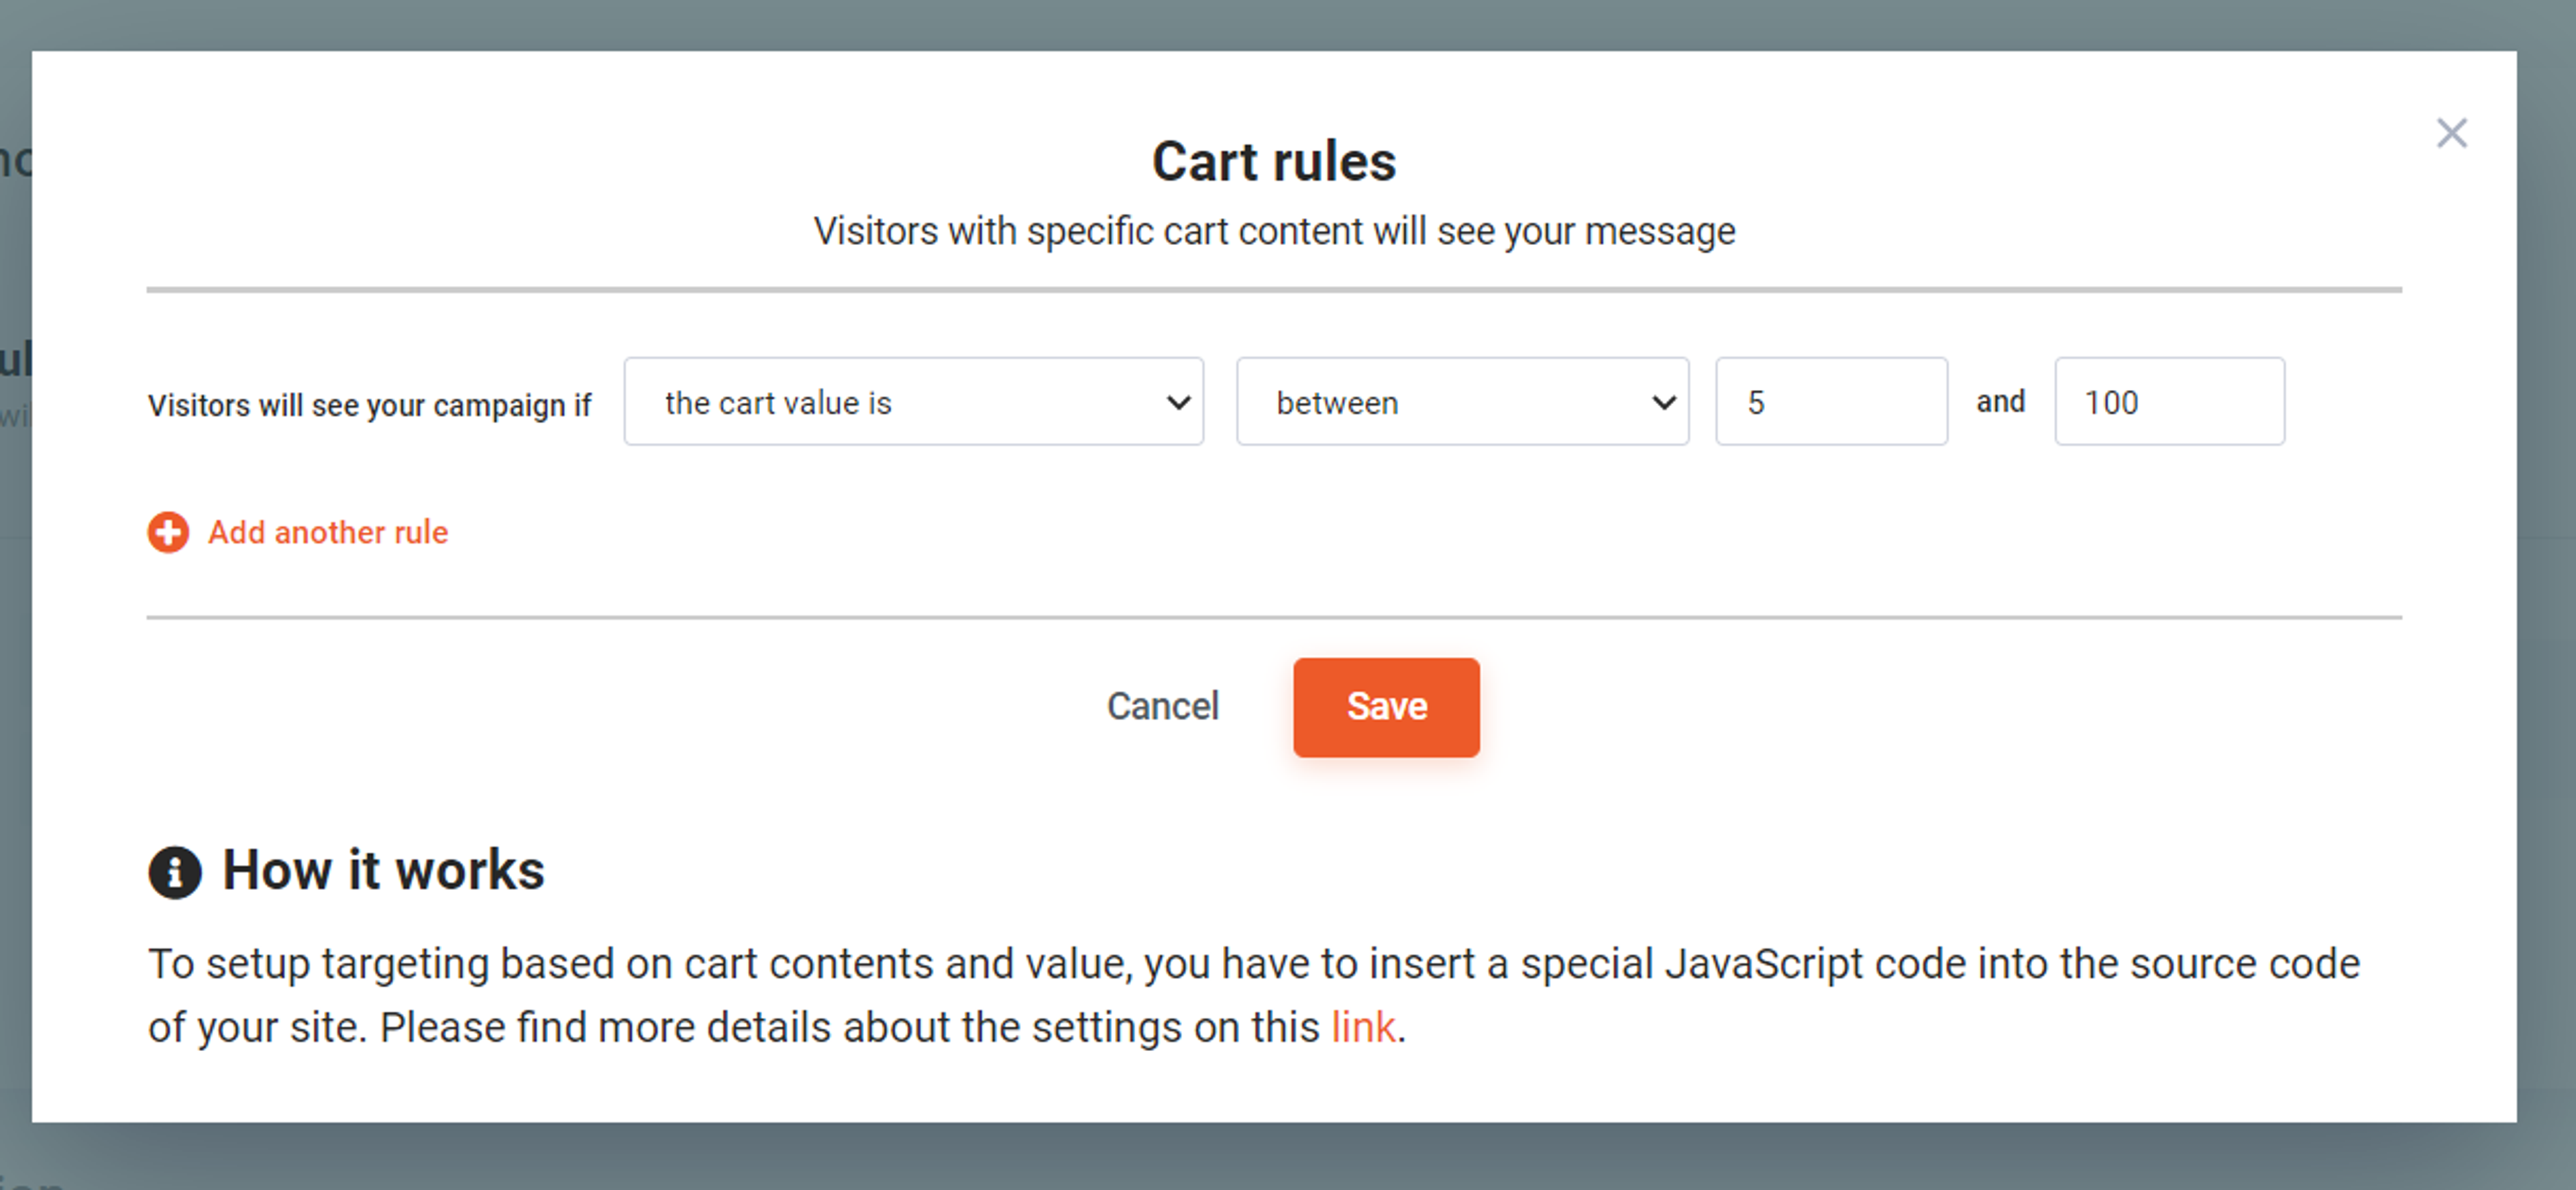Change the comparison operator dropdown
The image size is (2576, 1190).
1462,401
